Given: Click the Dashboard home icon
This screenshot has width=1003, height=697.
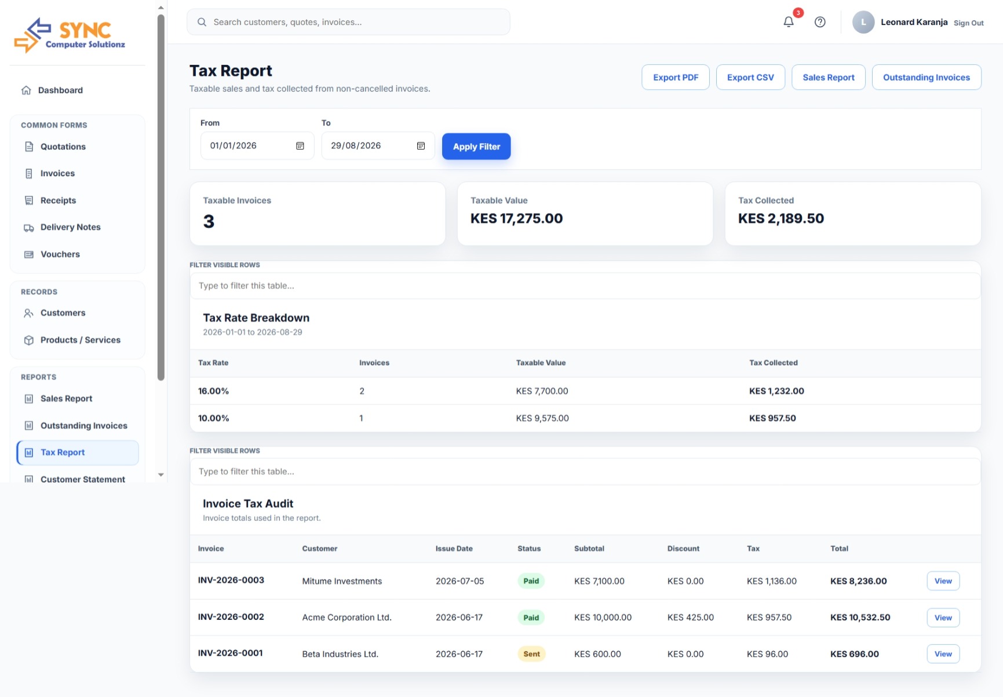Looking at the screenshot, I should [26, 90].
